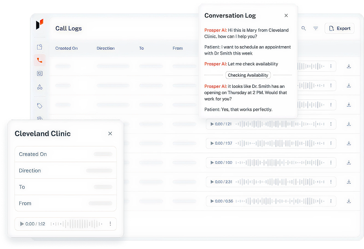Open more options for 1:00 recording
The height and width of the screenshot is (249, 364).
pyautogui.click(x=331, y=163)
